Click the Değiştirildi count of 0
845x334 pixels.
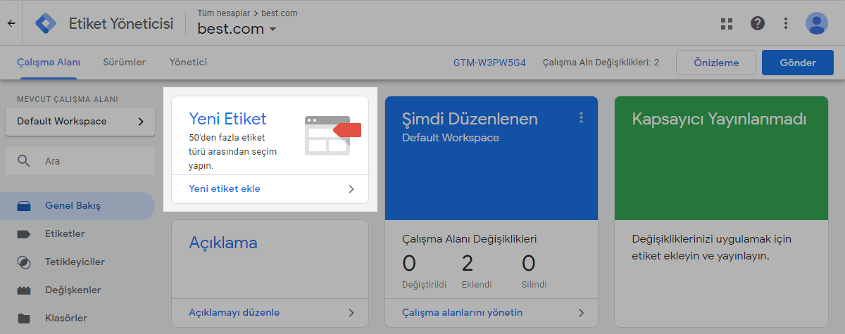[409, 264]
